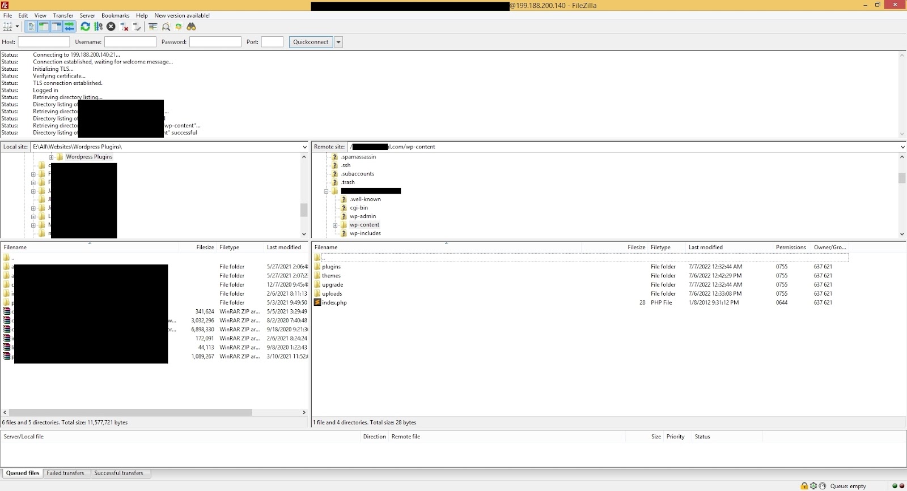907x491 pixels.
Task: Reconnect to the last server
Action: (x=137, y=27)
